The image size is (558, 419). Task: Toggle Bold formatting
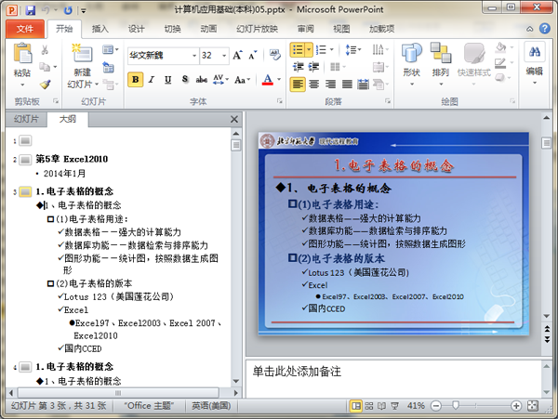(135, 79)
